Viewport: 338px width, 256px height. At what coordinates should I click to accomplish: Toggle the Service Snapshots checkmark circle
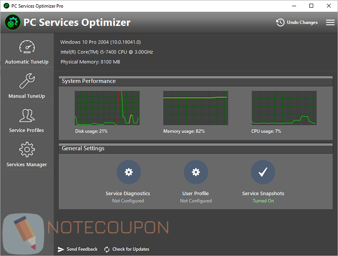(263, 172)
